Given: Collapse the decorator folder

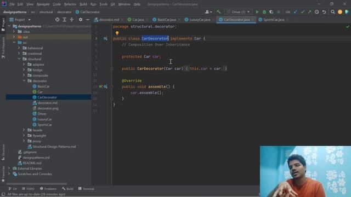Looking at the screenshot, I should coord(24,81).
